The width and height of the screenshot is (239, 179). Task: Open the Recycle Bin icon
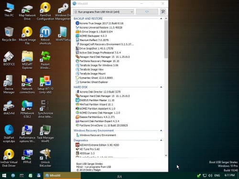pos(9,34)
